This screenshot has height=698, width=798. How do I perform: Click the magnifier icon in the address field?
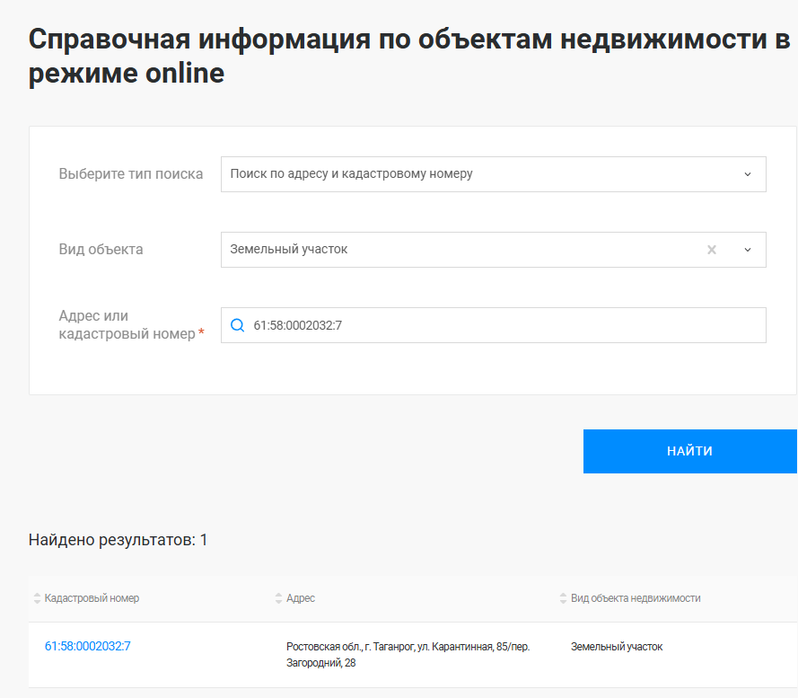238,325
